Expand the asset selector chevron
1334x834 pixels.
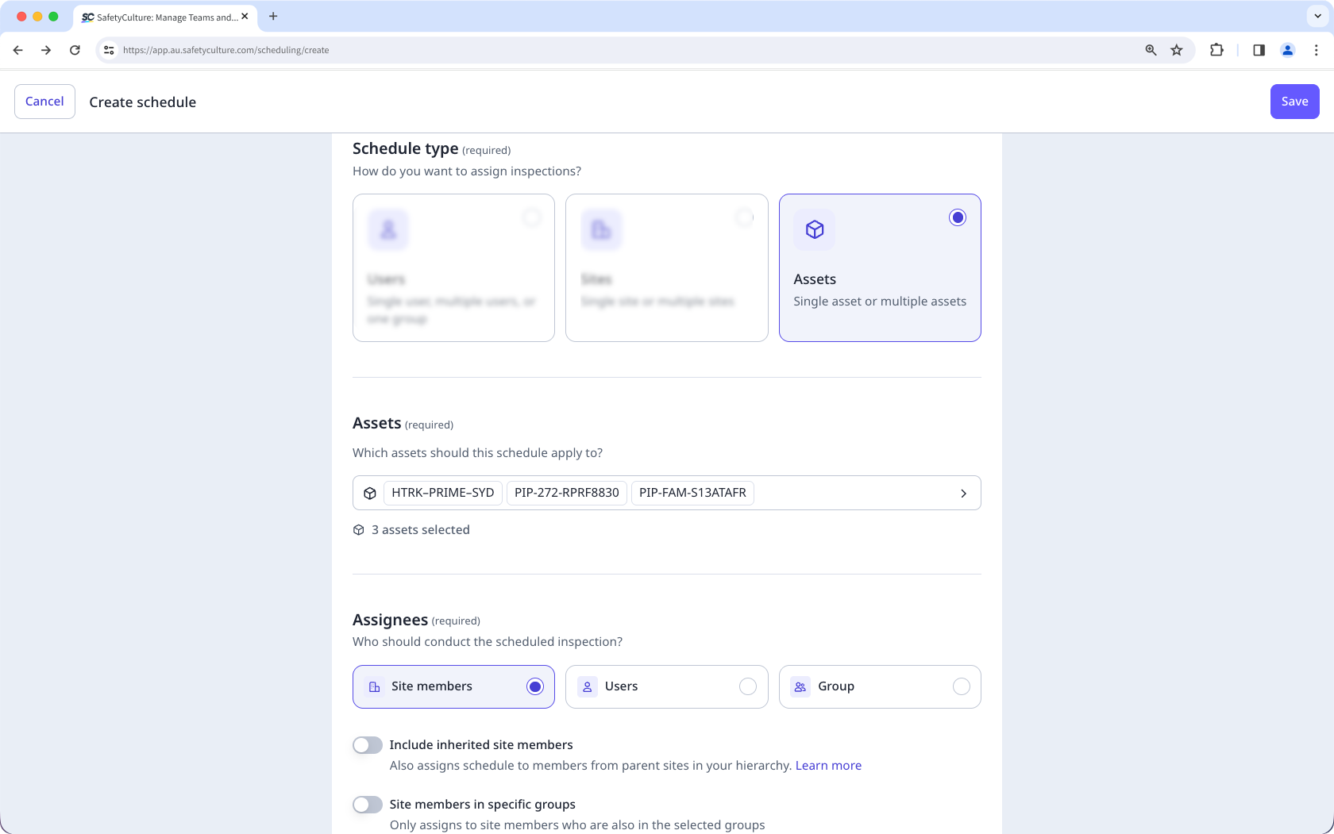point(963,494)
